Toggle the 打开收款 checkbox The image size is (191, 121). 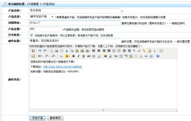pos(31,35)
